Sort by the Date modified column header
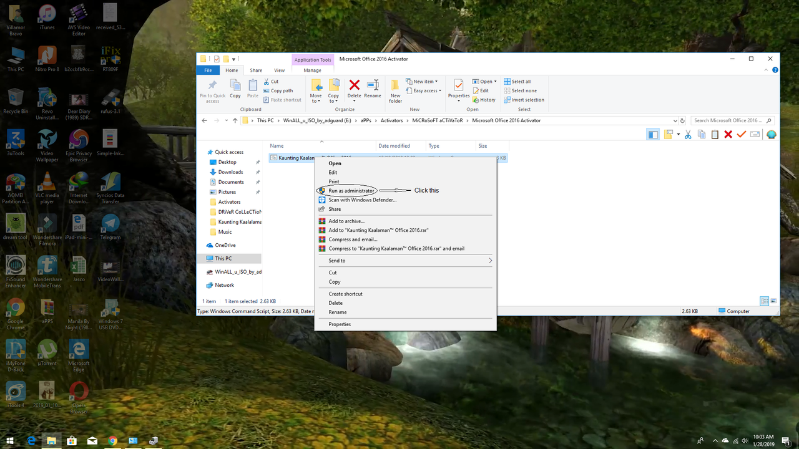Viewport: 799px width, 449px height. [x=401, y=146]
